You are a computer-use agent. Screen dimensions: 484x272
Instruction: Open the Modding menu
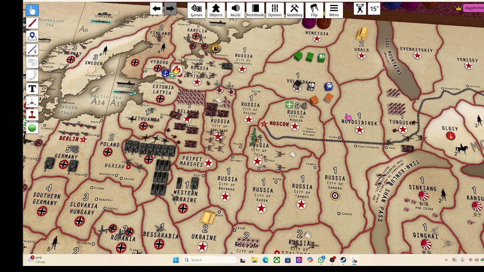295,10
